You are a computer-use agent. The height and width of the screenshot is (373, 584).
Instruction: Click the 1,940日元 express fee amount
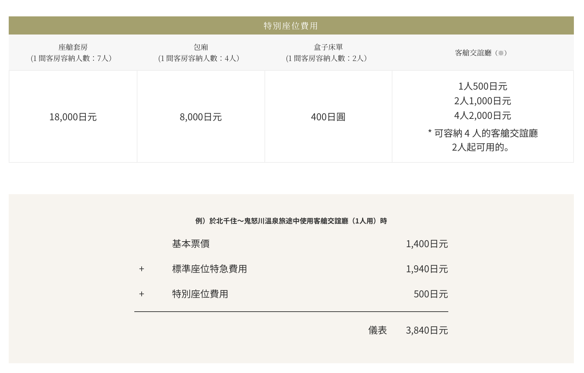pos(427,269)
